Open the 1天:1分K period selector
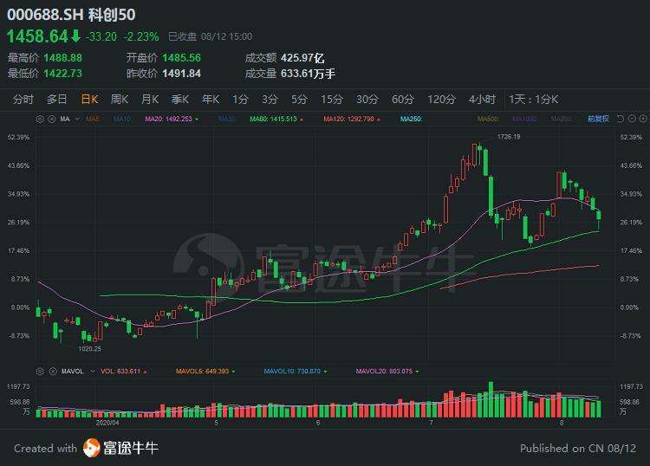This screenshot has width=650, height=466. [x=535, y=99]
